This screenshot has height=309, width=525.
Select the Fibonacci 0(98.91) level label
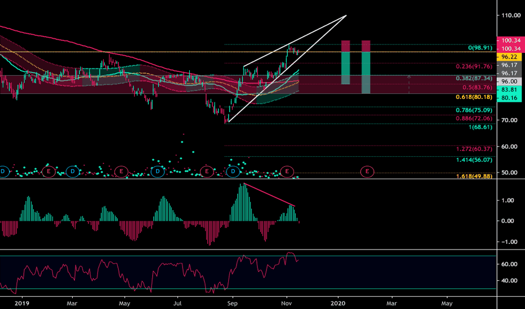coord(480,48)
